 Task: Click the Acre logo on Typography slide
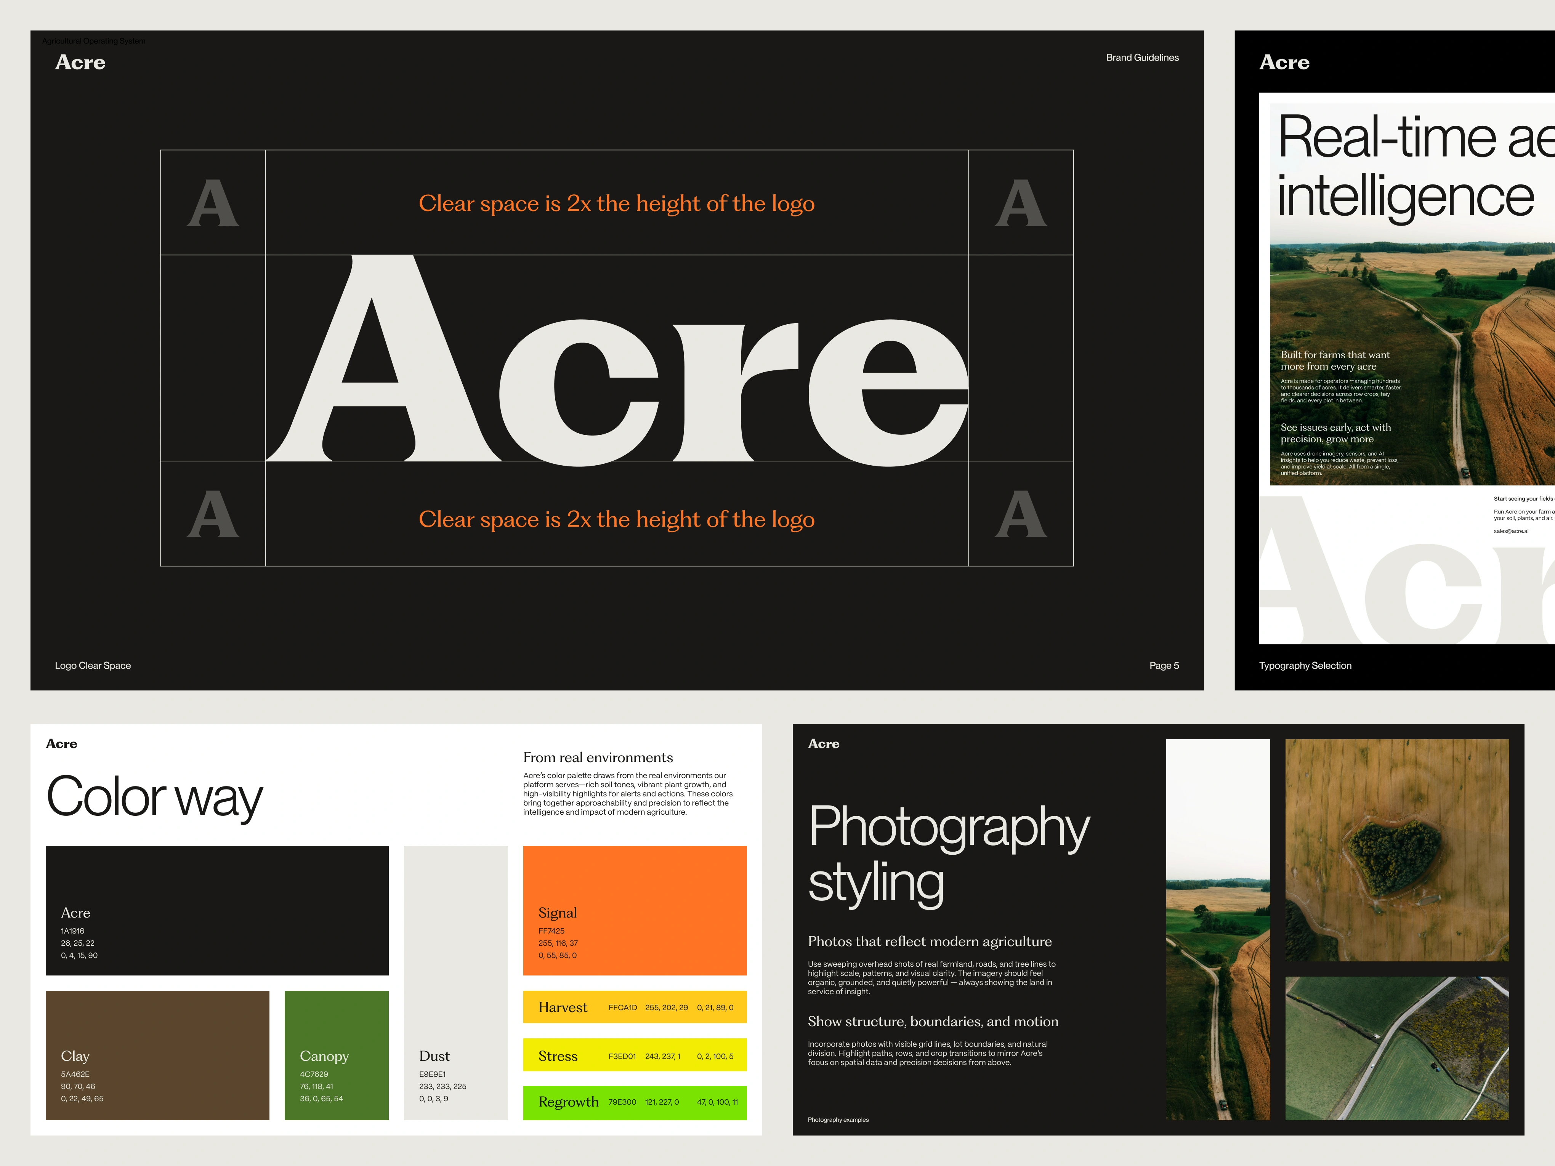tap(1284, 62)
